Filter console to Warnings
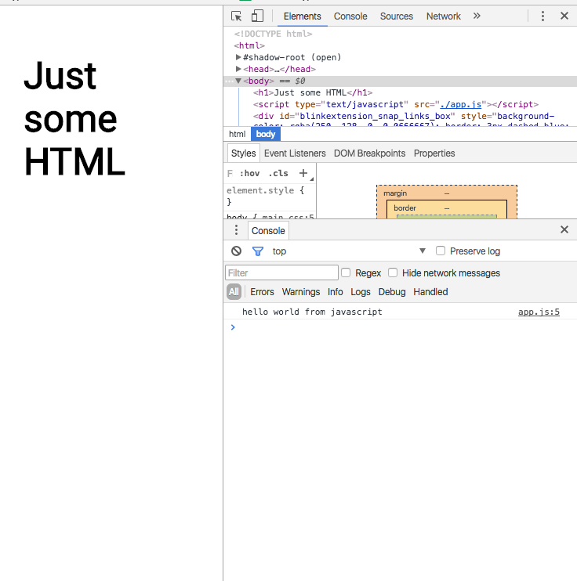This screenshot has height=581, width=577. click(x=301, y=292)
